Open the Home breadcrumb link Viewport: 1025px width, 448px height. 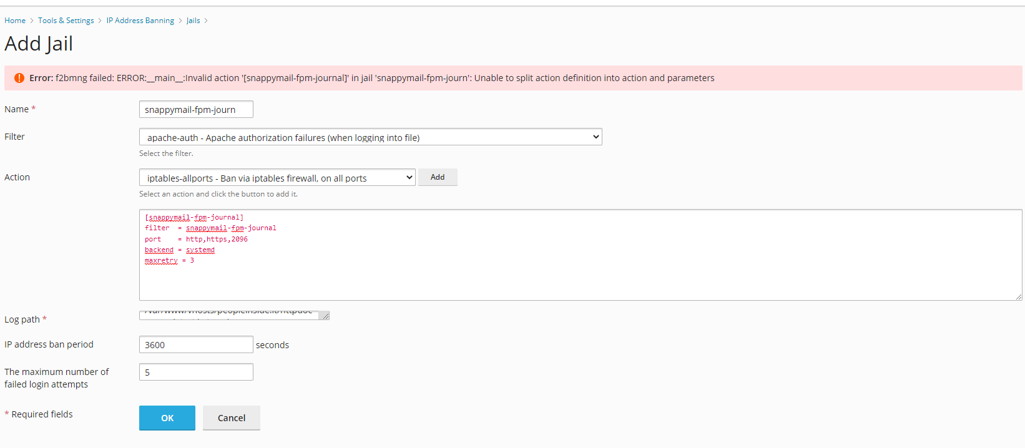tap(15, 21)
